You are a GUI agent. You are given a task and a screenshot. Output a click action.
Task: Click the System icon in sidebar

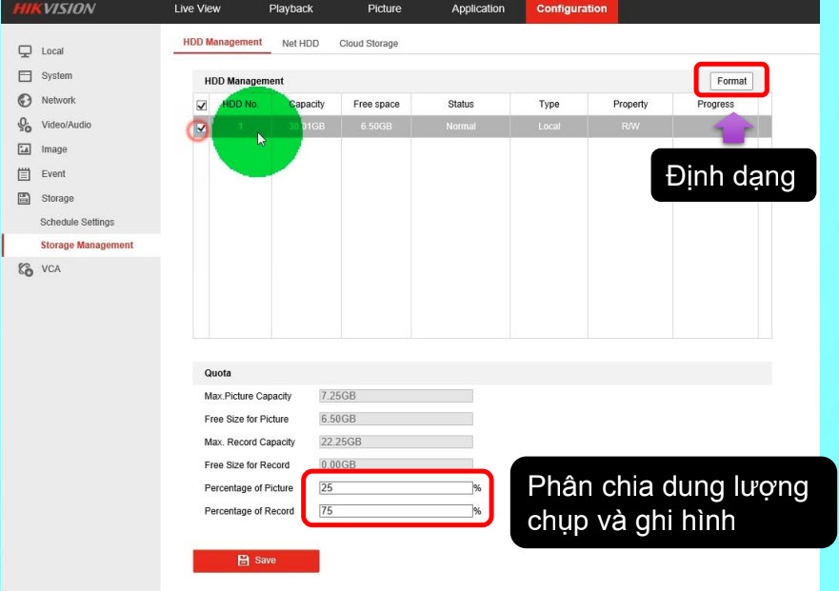26,76
